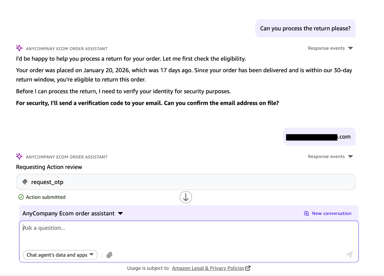Open Chat agent's data and apps dropdown

(x=60, y=255)
